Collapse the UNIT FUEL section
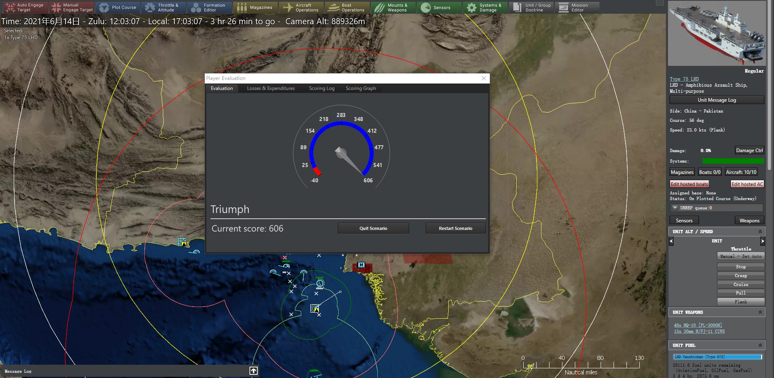The image size is (774, 378). [x=760, y=345]
